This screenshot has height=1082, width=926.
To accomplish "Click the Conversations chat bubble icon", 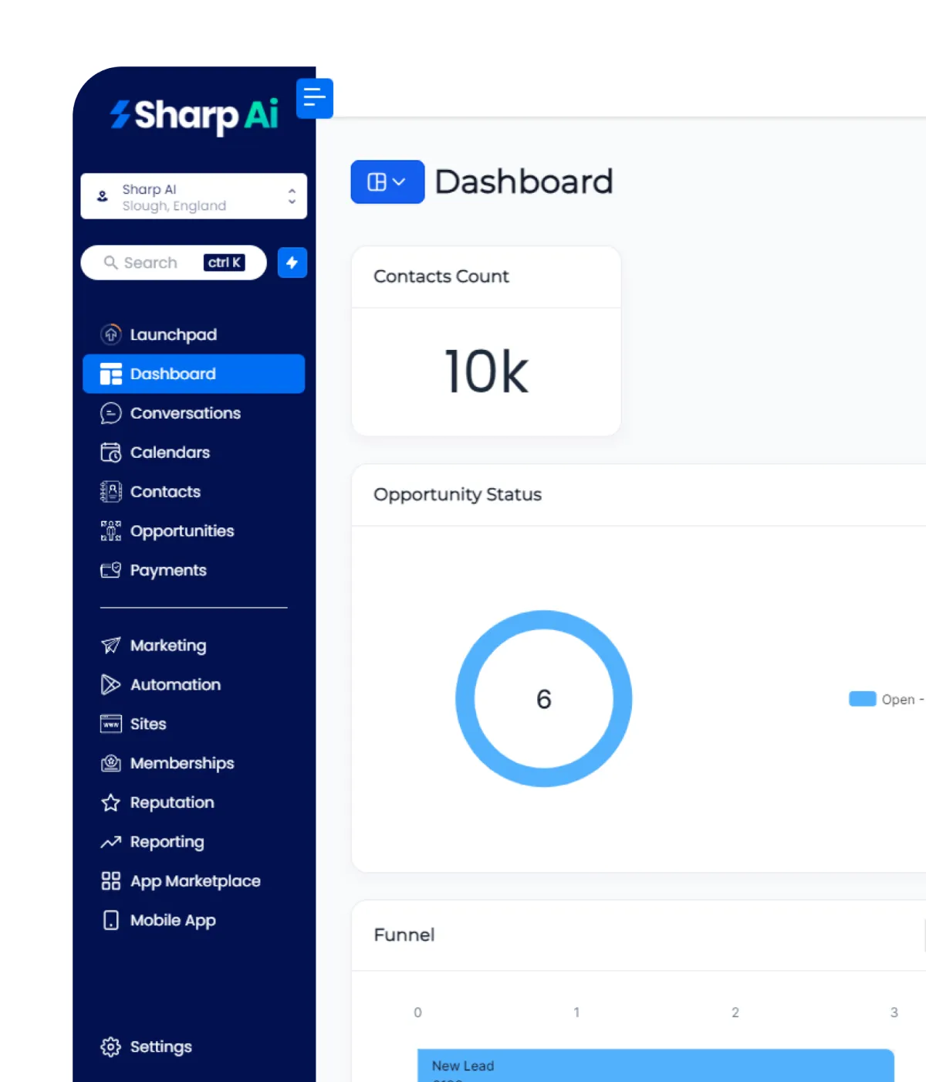I will (111, 413).
